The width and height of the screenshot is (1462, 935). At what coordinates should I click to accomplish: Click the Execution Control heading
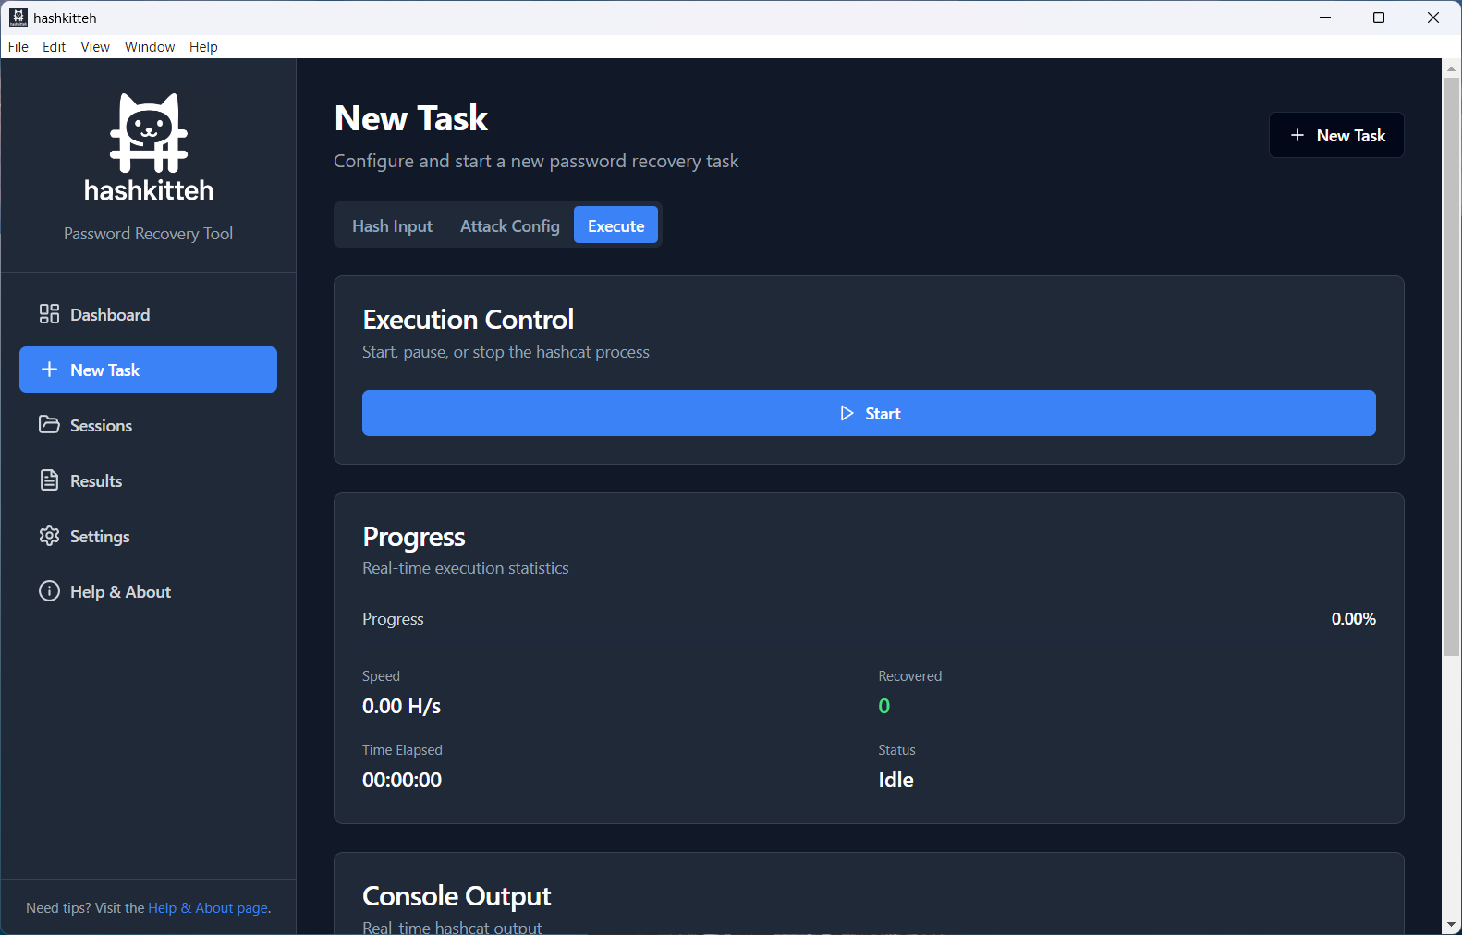click(x=469, y=320)
